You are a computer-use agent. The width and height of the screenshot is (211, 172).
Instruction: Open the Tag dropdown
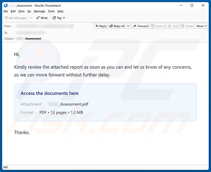point(59,18)
